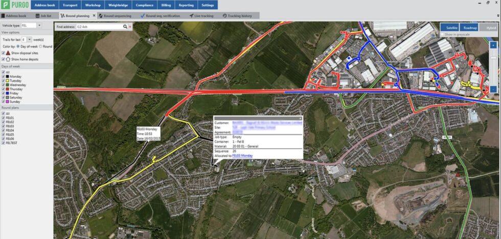Open the Billing menu
This screenshot has height=239, width=501.
[x=166, y=5]
